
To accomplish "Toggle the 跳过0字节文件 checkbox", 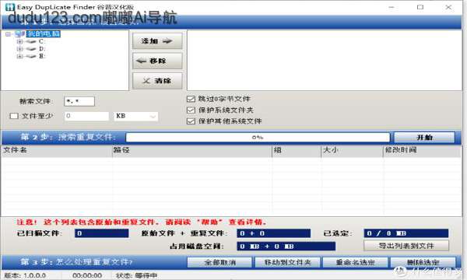I will tap(191, 99).
